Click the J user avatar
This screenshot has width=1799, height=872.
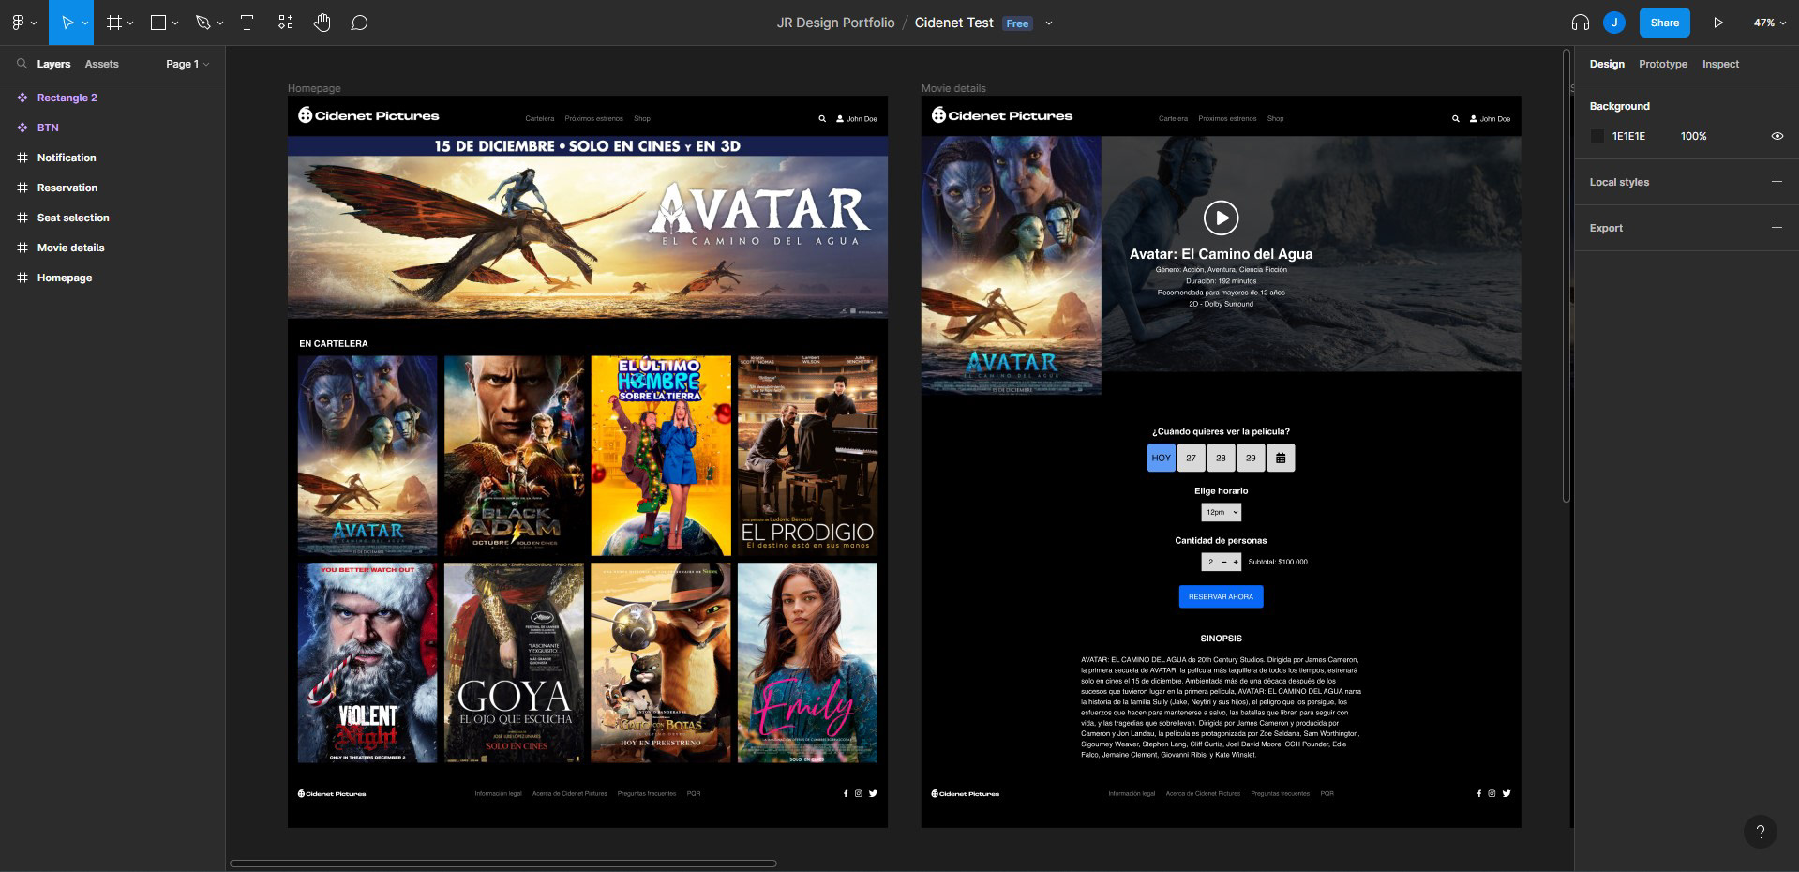pyautogui.click(x=1613, y=23)
